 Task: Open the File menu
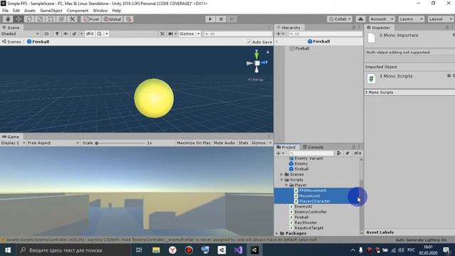click(5, 11)
